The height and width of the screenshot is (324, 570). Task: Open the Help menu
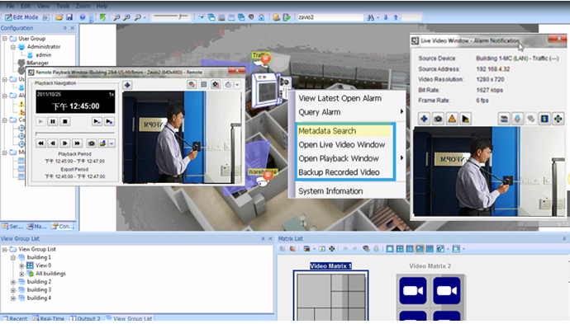[102, 6]
